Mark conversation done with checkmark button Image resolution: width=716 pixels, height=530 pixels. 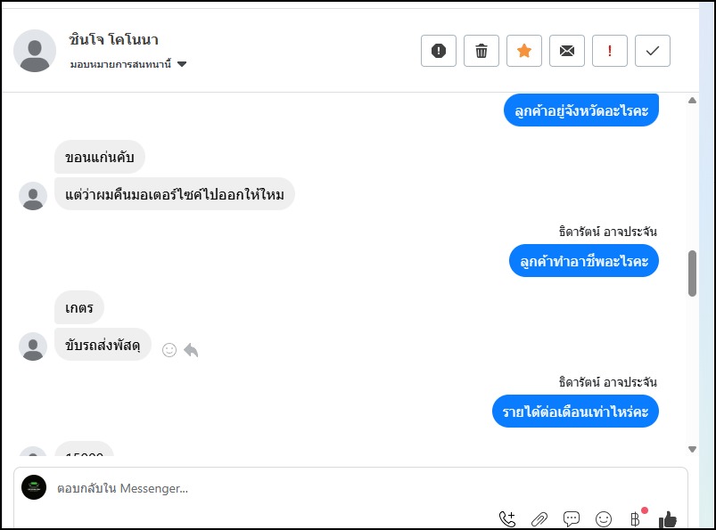[x=653, y=51]
